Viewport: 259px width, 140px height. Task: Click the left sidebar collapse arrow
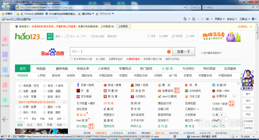tap(5, 119)
